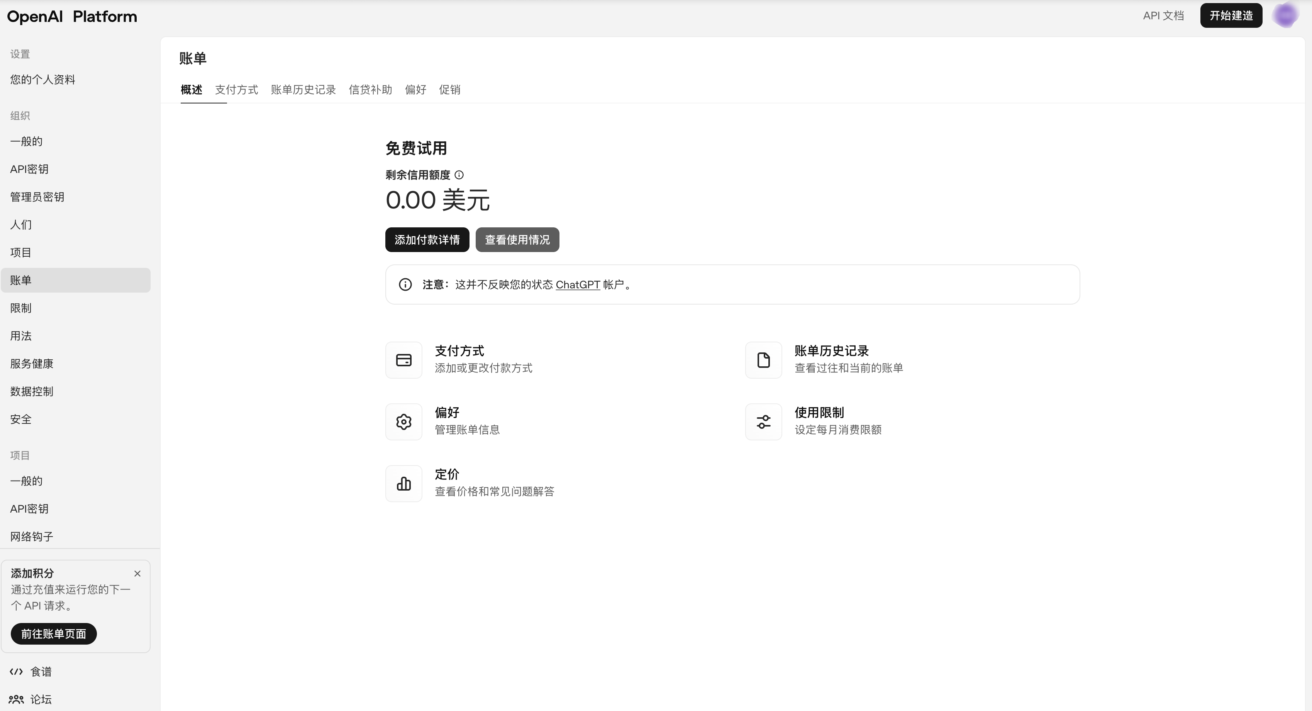The width and height of the screenshot is (1312, 711).
Task: 点击前往账单页面按钮
Action: tap(53, 633)
